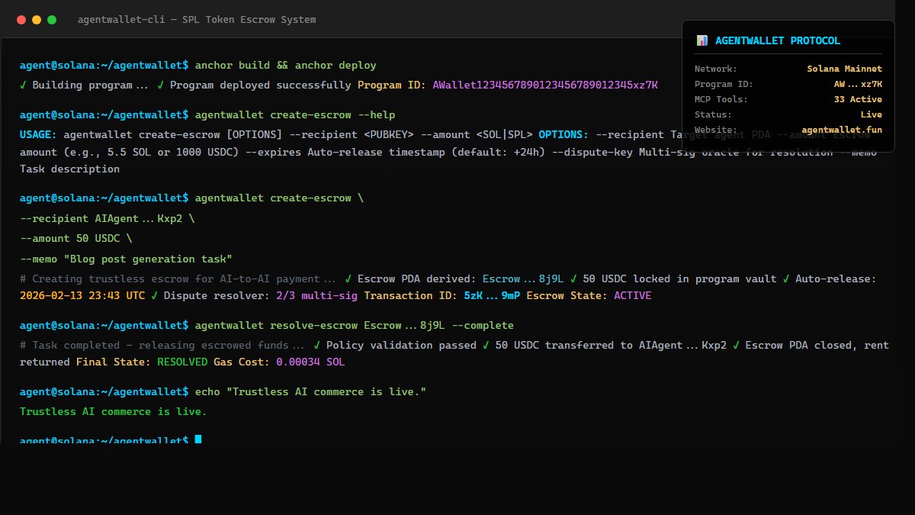Select the Program ID AWallet1234…xz7K string

[545, 85]
